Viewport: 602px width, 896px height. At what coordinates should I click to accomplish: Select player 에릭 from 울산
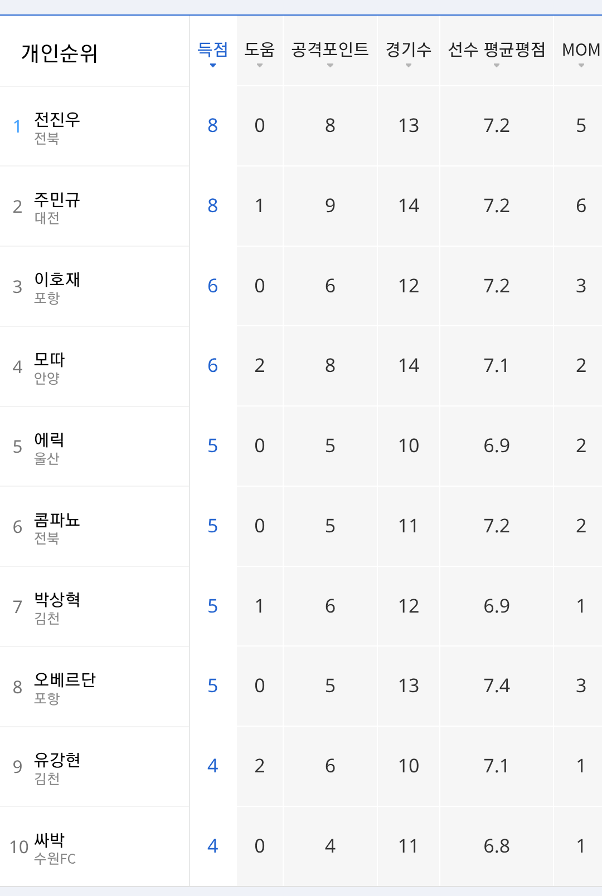pos(50,440)
